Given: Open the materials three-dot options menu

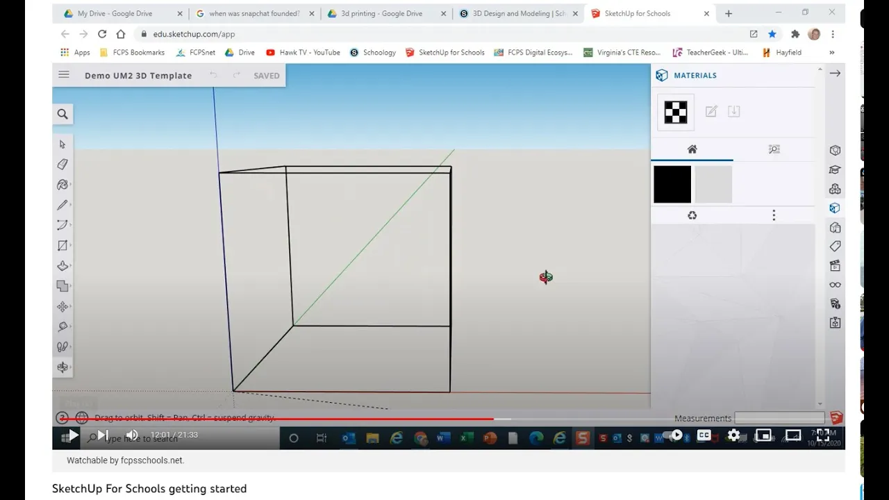Looking at the screenshot, I should [x=774, y=215].
